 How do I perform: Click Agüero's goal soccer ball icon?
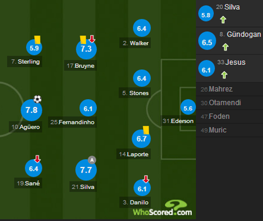point(38,99)
